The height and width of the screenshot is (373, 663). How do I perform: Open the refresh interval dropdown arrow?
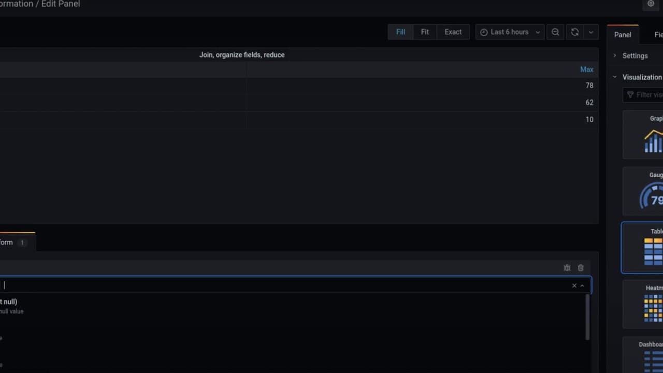click(591, 32)
